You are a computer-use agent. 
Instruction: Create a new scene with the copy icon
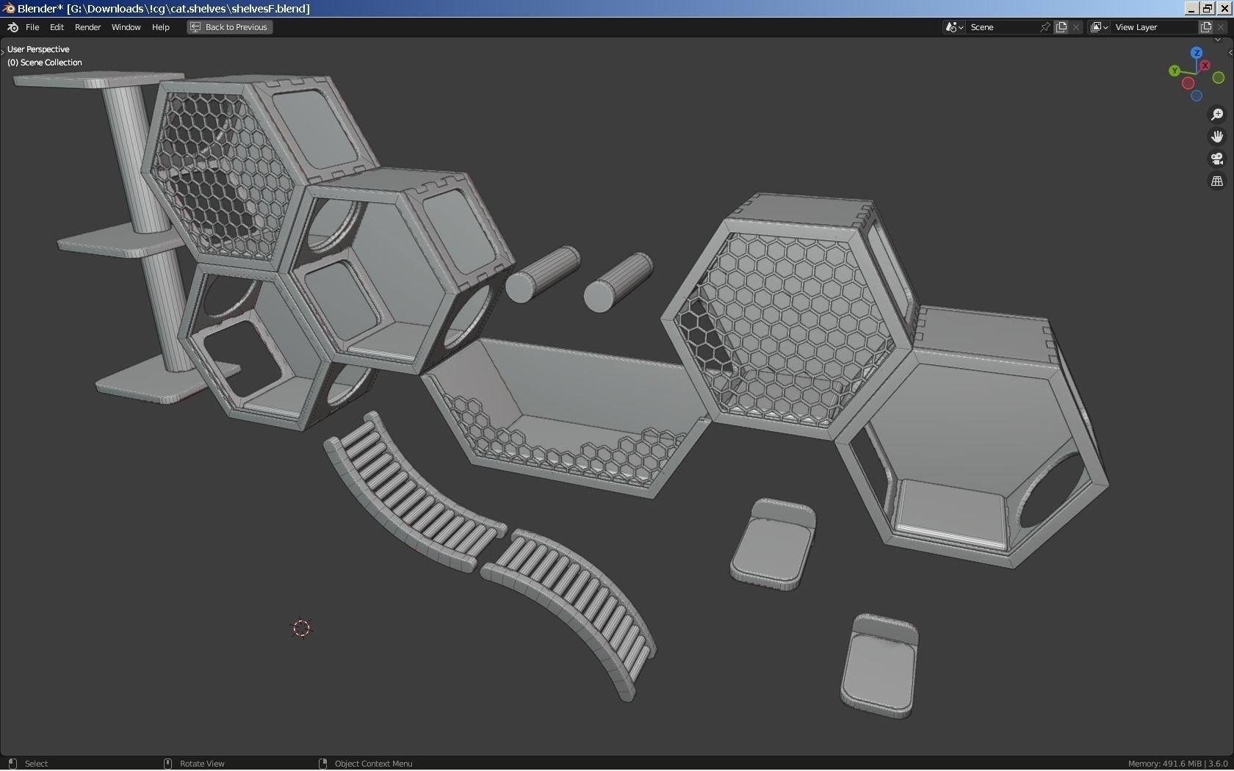coord(1061,27)
